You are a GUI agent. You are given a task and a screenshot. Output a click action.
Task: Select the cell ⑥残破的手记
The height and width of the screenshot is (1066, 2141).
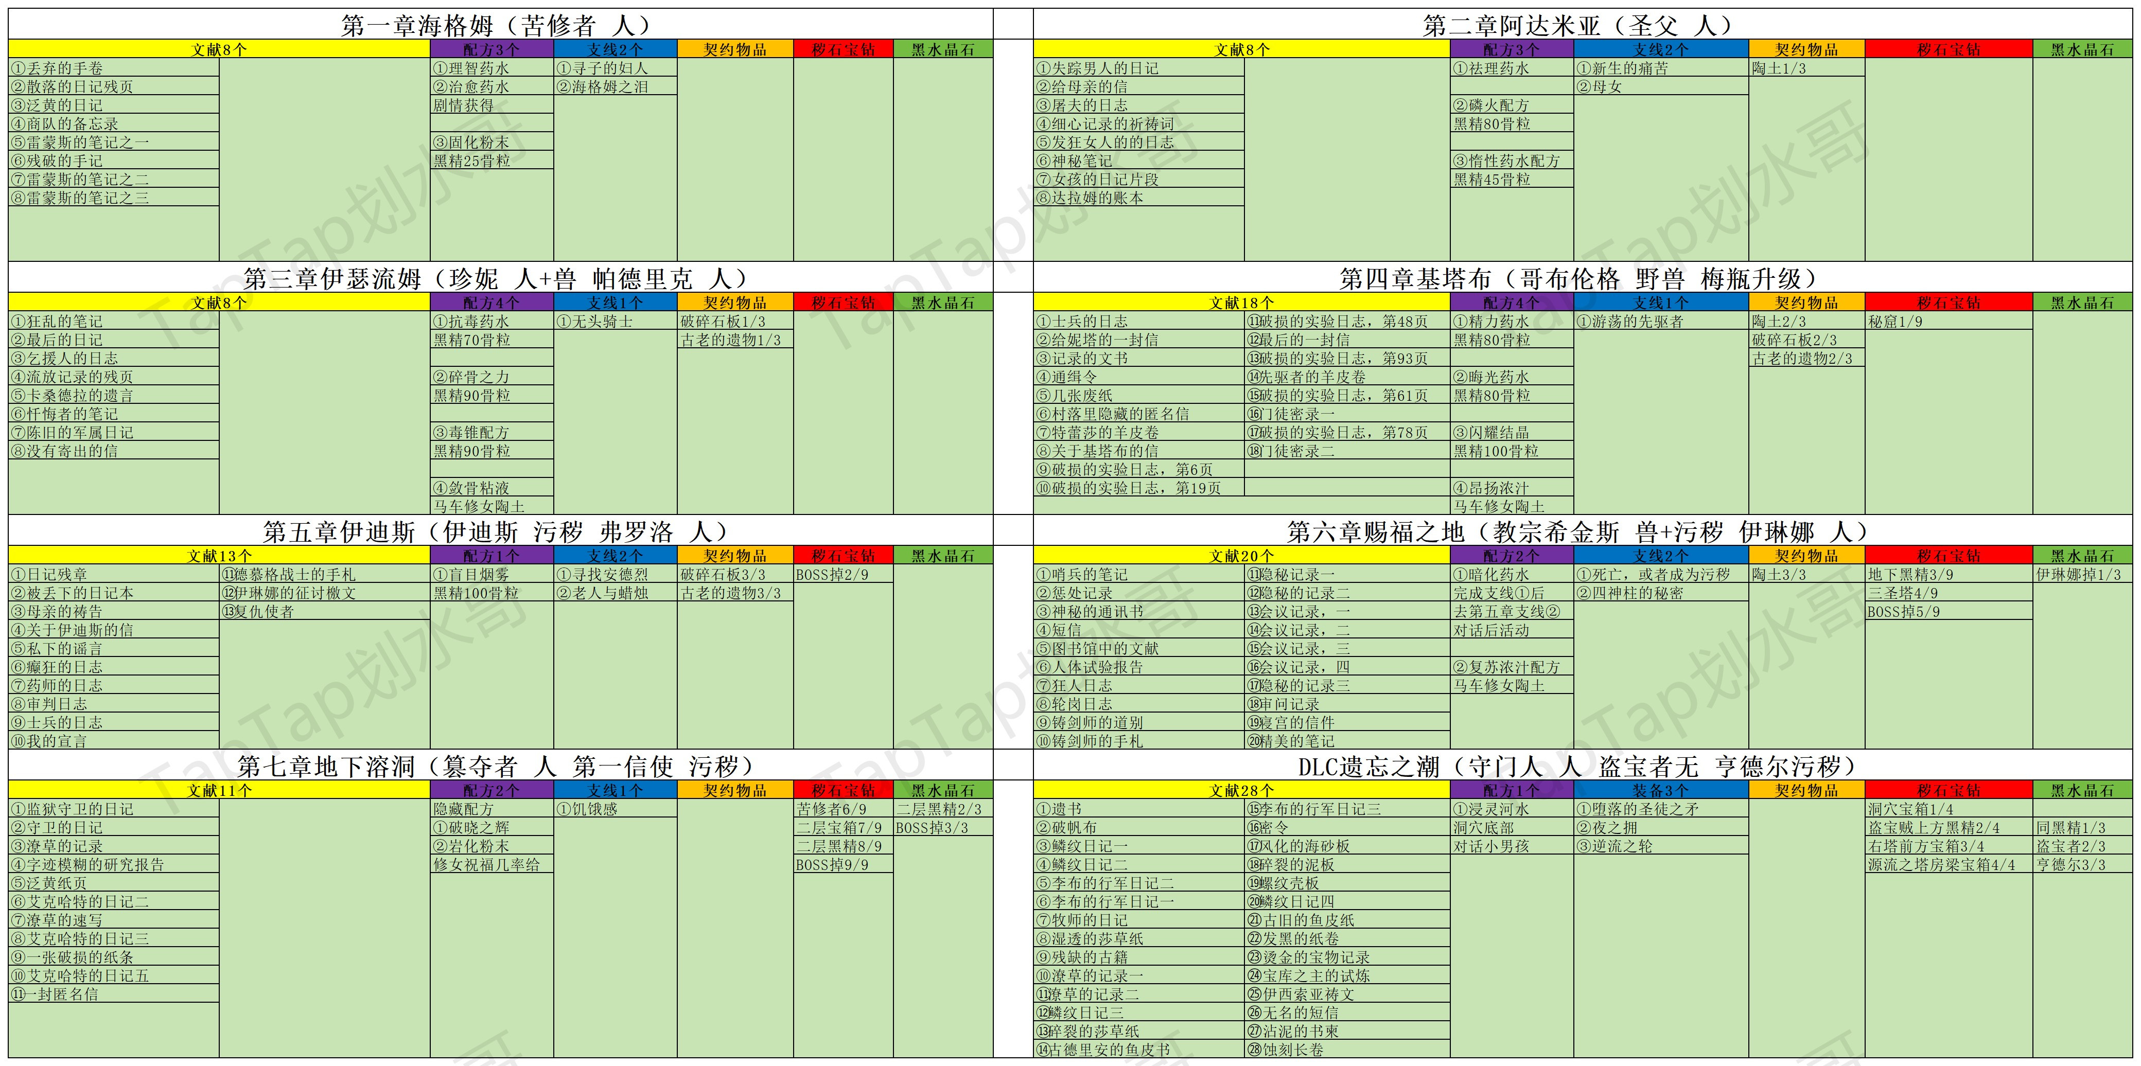click(x=114, y=161)
